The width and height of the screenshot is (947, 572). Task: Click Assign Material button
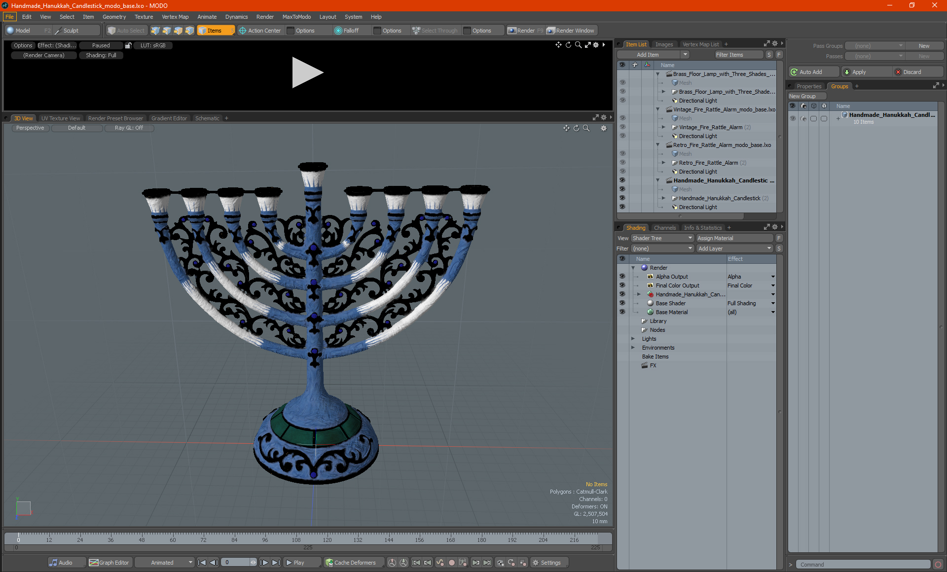tap(734, 238)
